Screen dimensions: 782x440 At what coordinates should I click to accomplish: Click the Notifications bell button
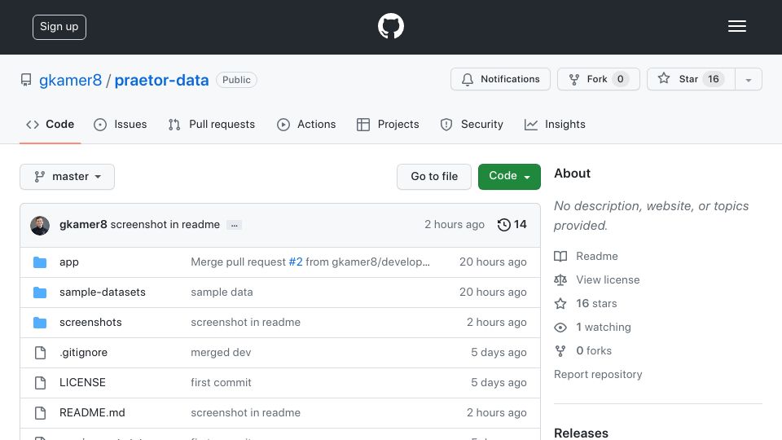pos(500,79)
